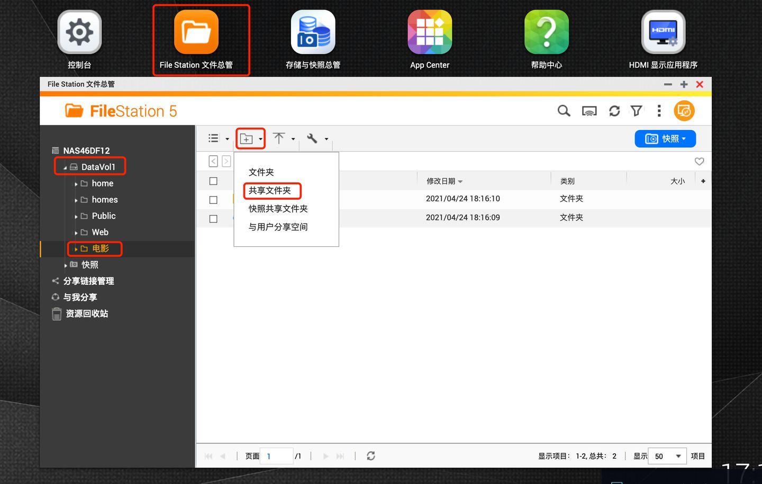Sort by 大小 column header
This screenshot has height=484, width=762.
[x=678, y=181]
